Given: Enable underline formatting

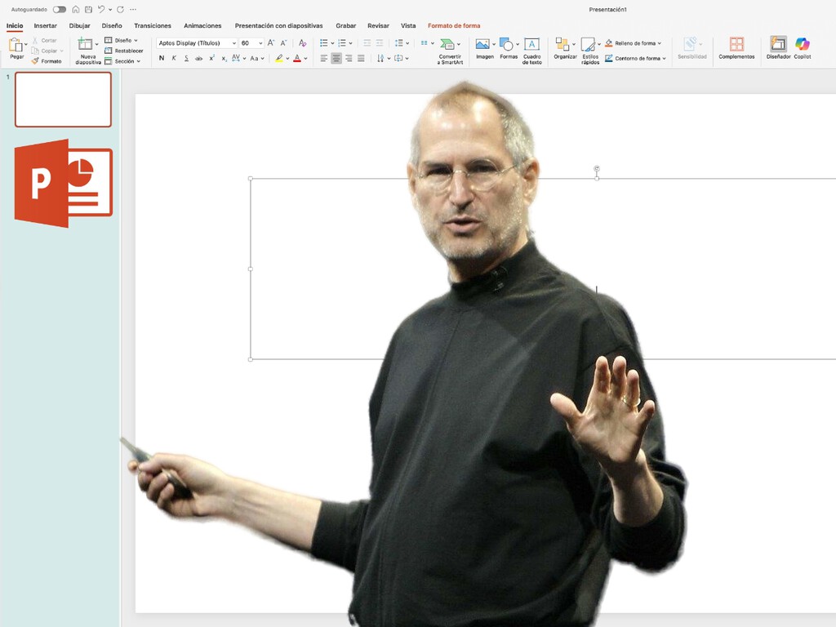Looking at the screenshot, I should point(185,58).
